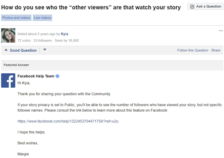Click the Facebook logo avatar
224x158 pixels.
click(x=8, y=80)
